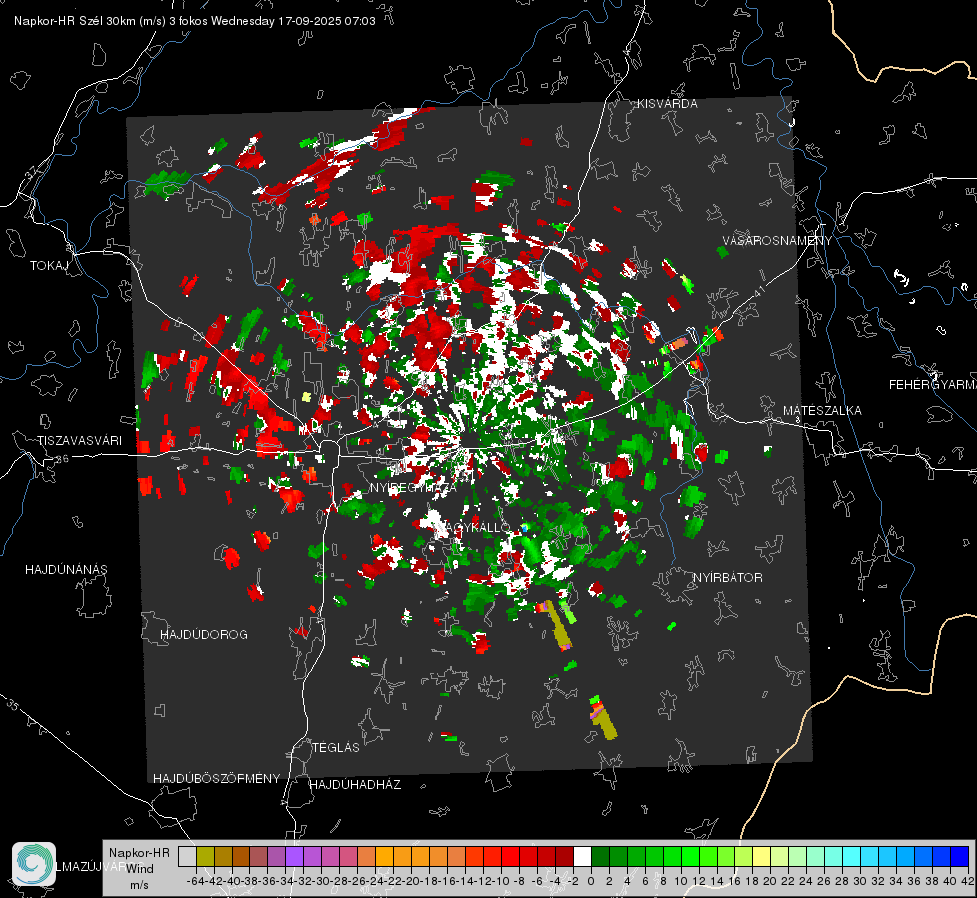The height and width of the screenshot is (898, 977).
Task: Click the '-10' legend scale value
Action: click(x=500, y=881)
